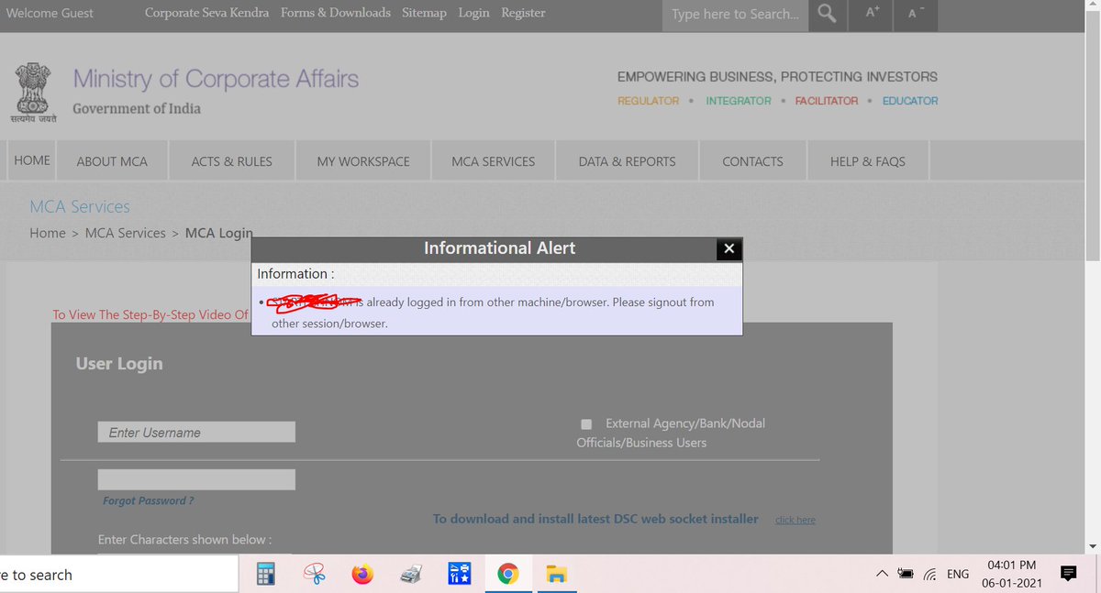Open the CONTACTS menu
Screen dimensions: 1101x593
752,161
